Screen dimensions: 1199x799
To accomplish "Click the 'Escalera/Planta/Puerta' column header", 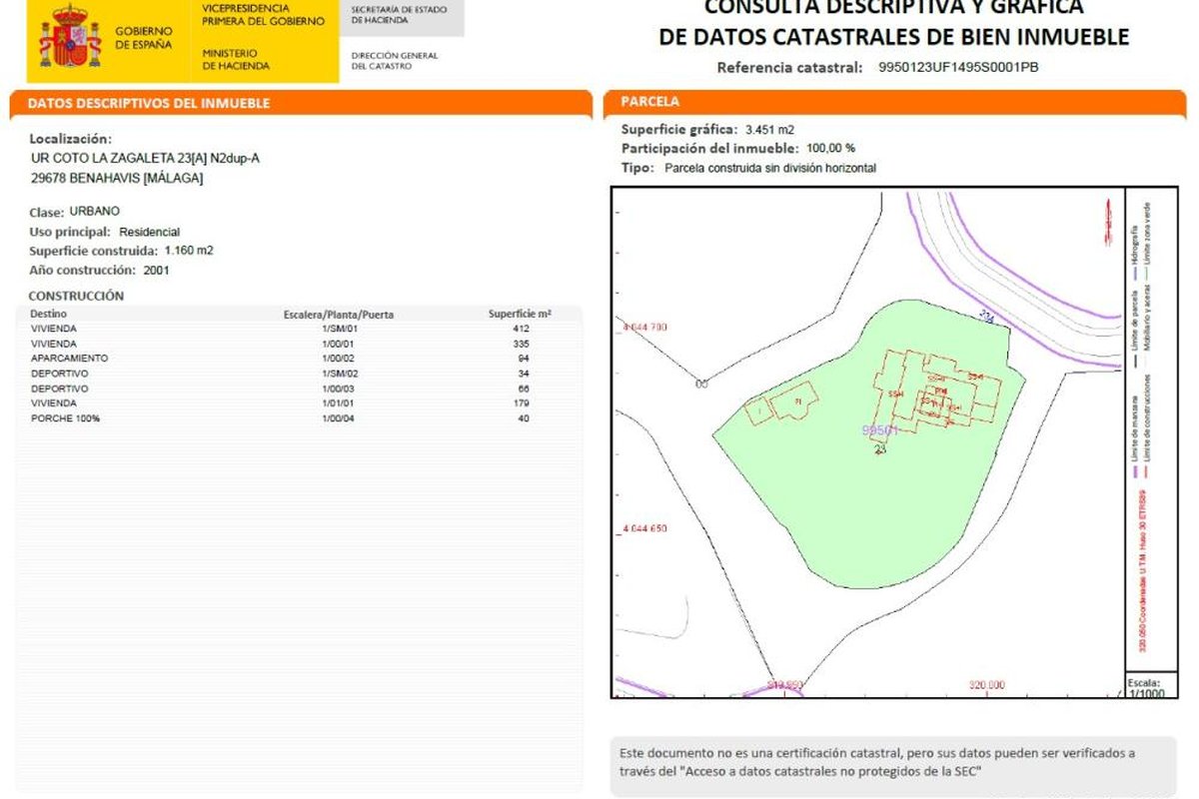I will point(339,314).
